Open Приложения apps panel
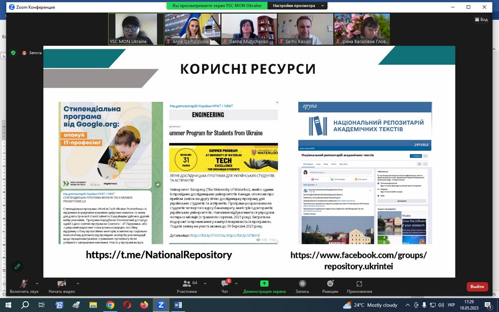The height and width of the screenshot is (312, 499). 359,287
